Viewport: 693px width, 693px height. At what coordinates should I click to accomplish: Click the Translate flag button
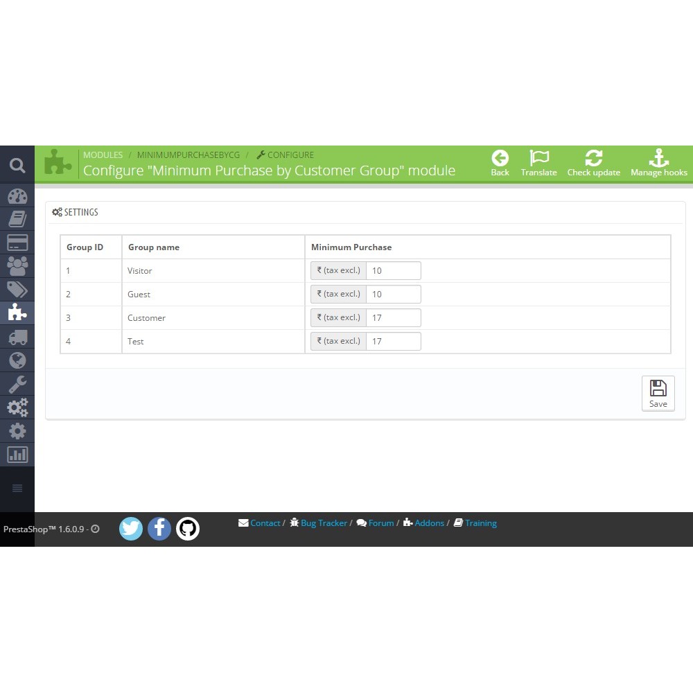538,163
